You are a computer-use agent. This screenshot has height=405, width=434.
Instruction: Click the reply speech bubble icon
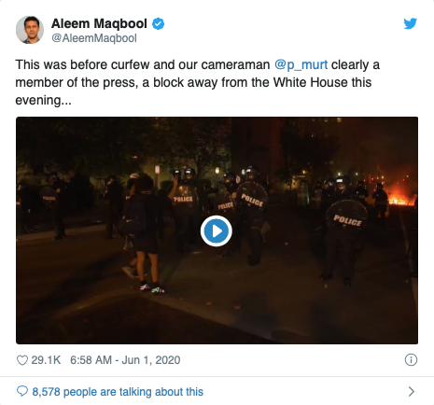(22, 391)
